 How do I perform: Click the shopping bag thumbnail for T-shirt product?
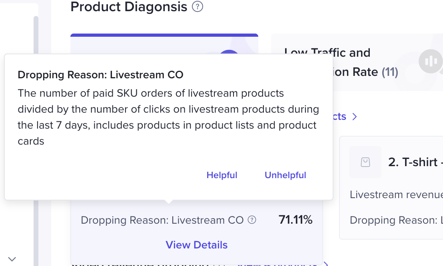(x=365, y=162)
